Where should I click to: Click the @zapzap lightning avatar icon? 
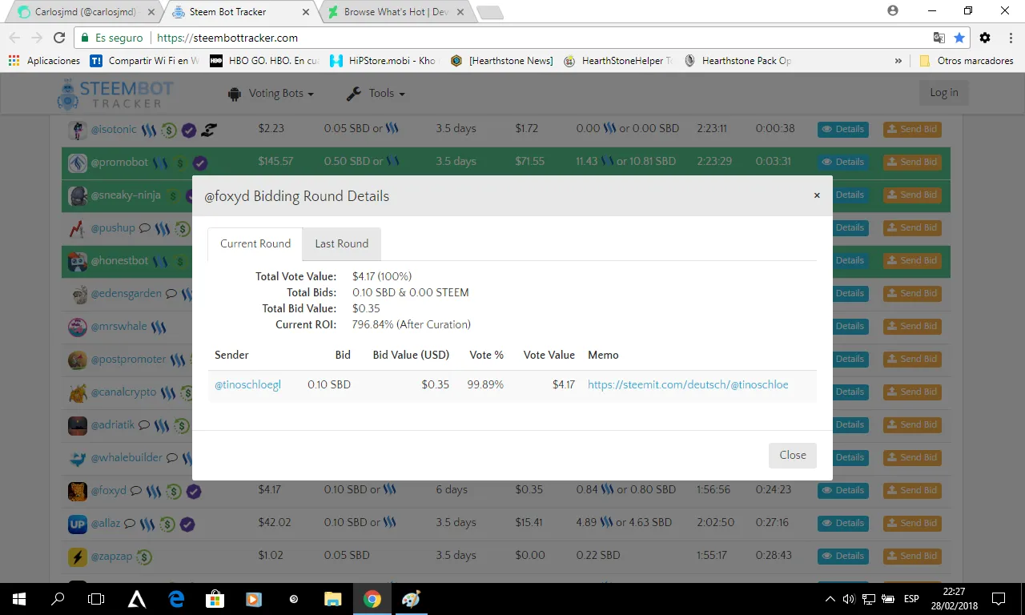[x=78, y=557]
